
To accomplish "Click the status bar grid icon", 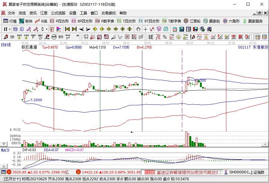I will coord(3,172).
